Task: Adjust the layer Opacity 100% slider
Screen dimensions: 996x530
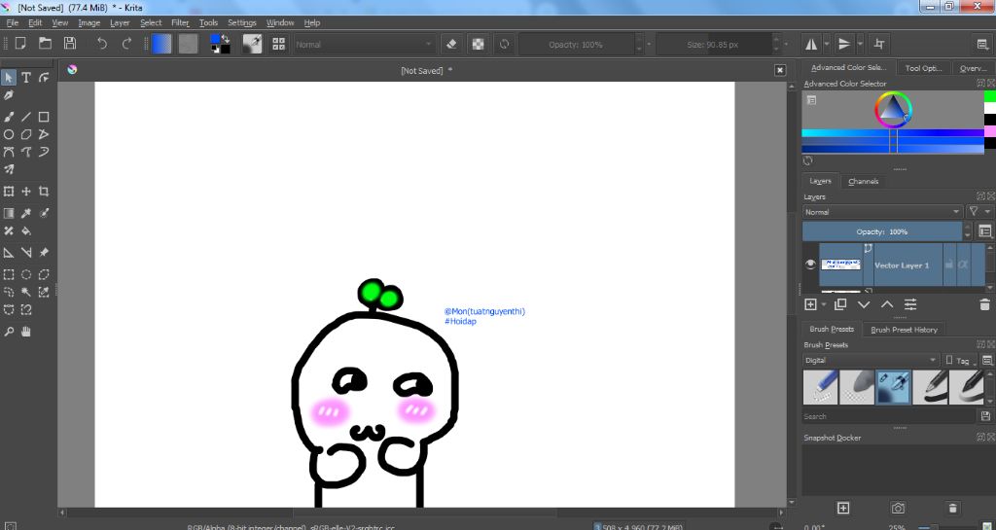Action: coord(882,231)
